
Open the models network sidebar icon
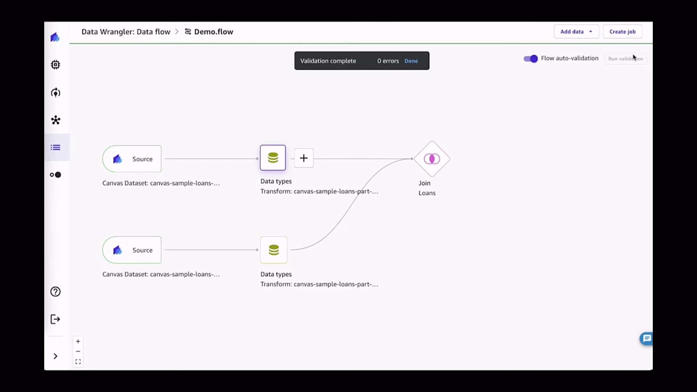tap(55, 120)
